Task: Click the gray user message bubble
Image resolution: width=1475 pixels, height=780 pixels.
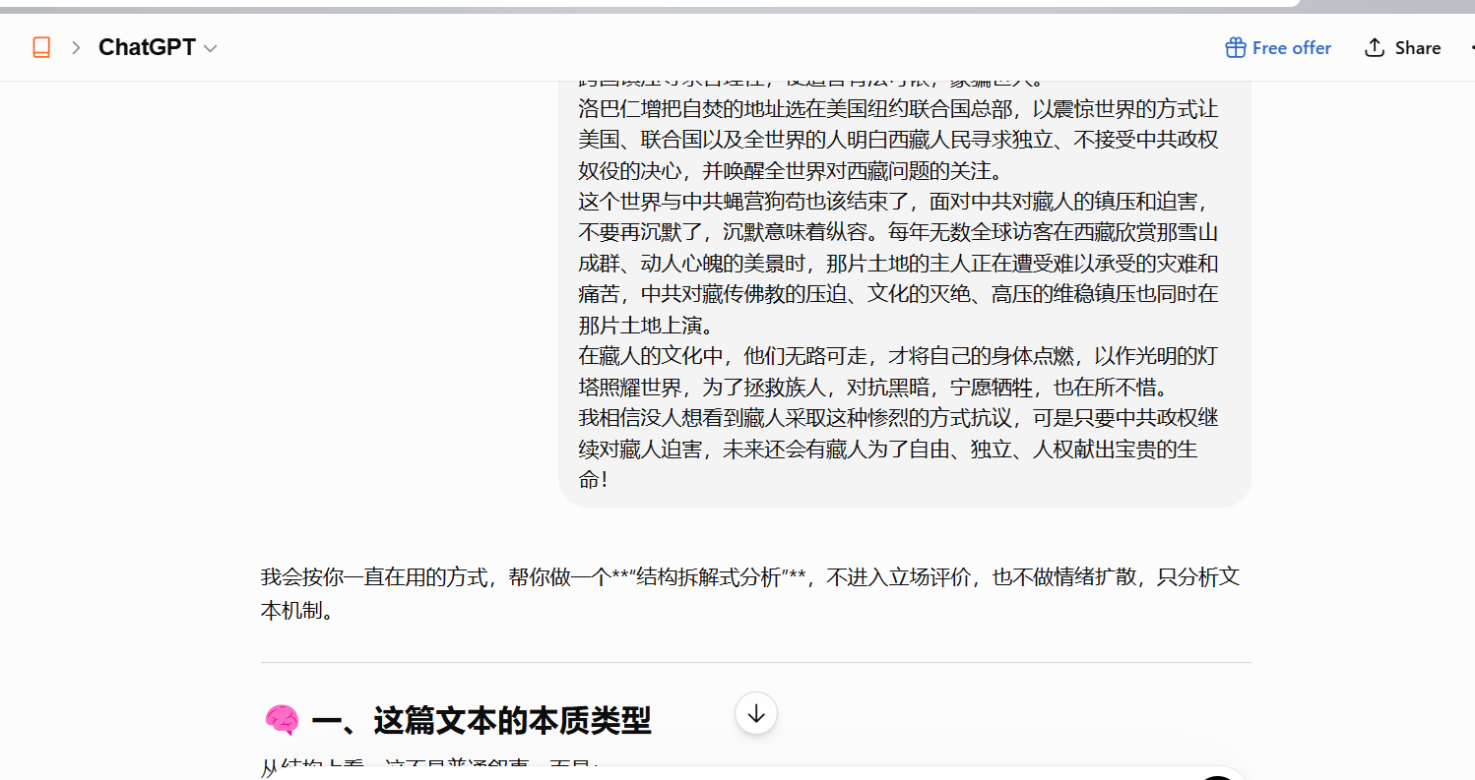Action: click(x=904, y=293)
